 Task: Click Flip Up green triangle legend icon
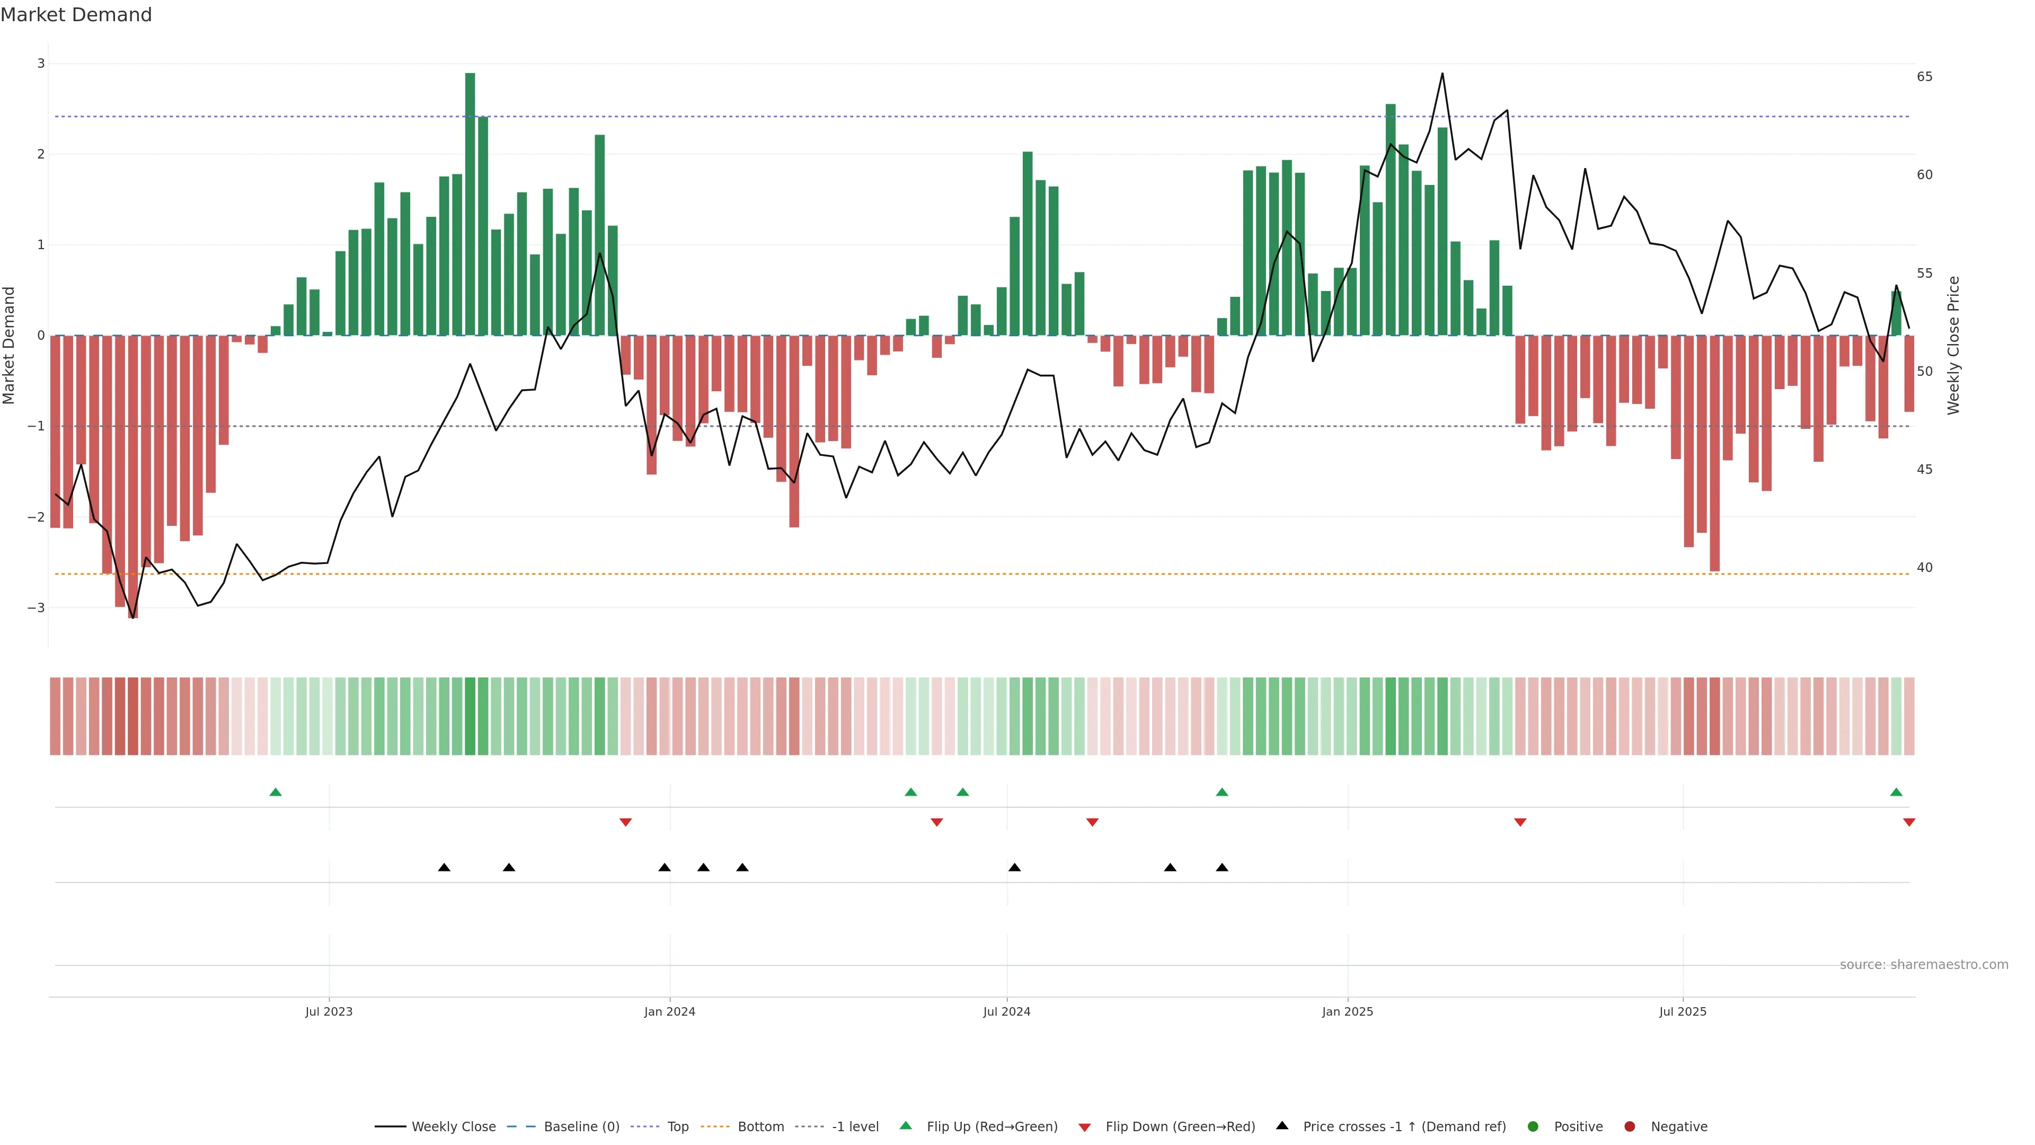click(x=906, y=1125)
